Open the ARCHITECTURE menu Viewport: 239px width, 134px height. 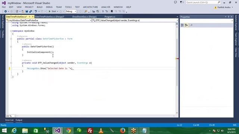point(90,7)
